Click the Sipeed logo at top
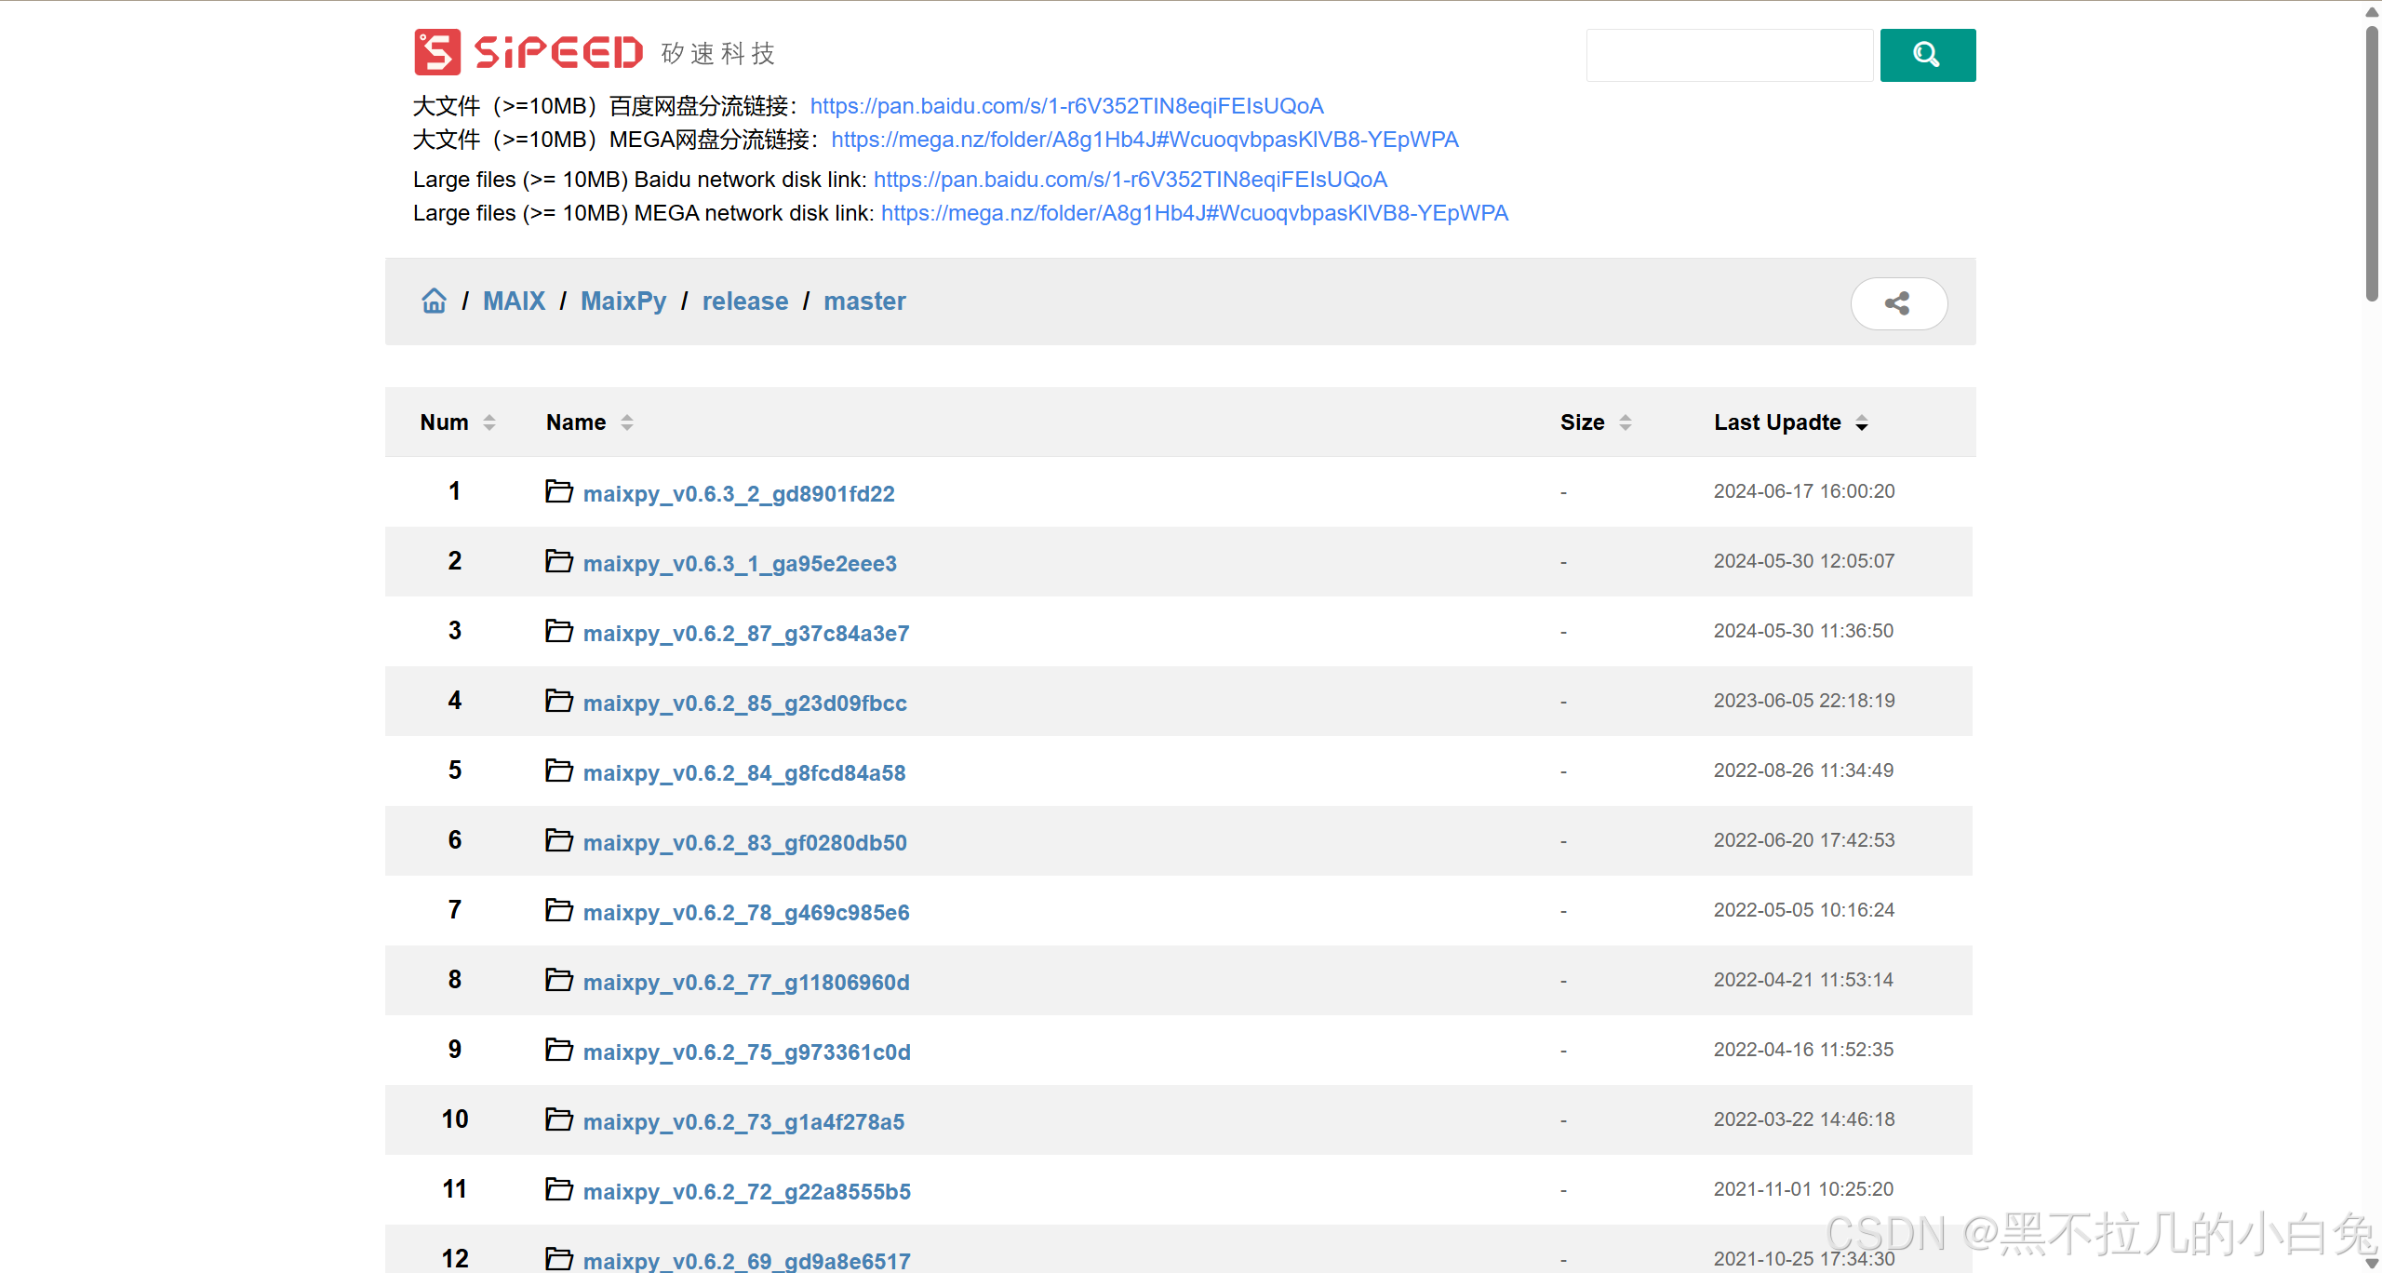2382x1273 pixels. [x=529, y=52]
